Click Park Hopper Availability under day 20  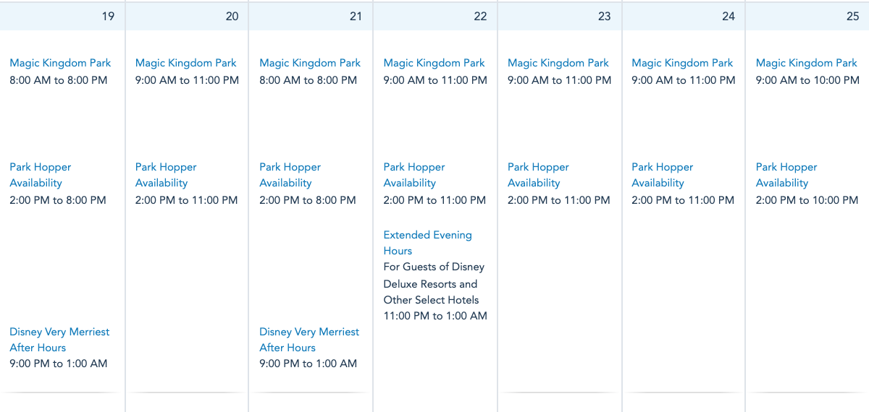click(166, 175)
